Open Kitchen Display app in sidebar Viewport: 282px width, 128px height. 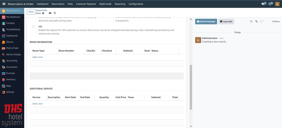point(12,54)
